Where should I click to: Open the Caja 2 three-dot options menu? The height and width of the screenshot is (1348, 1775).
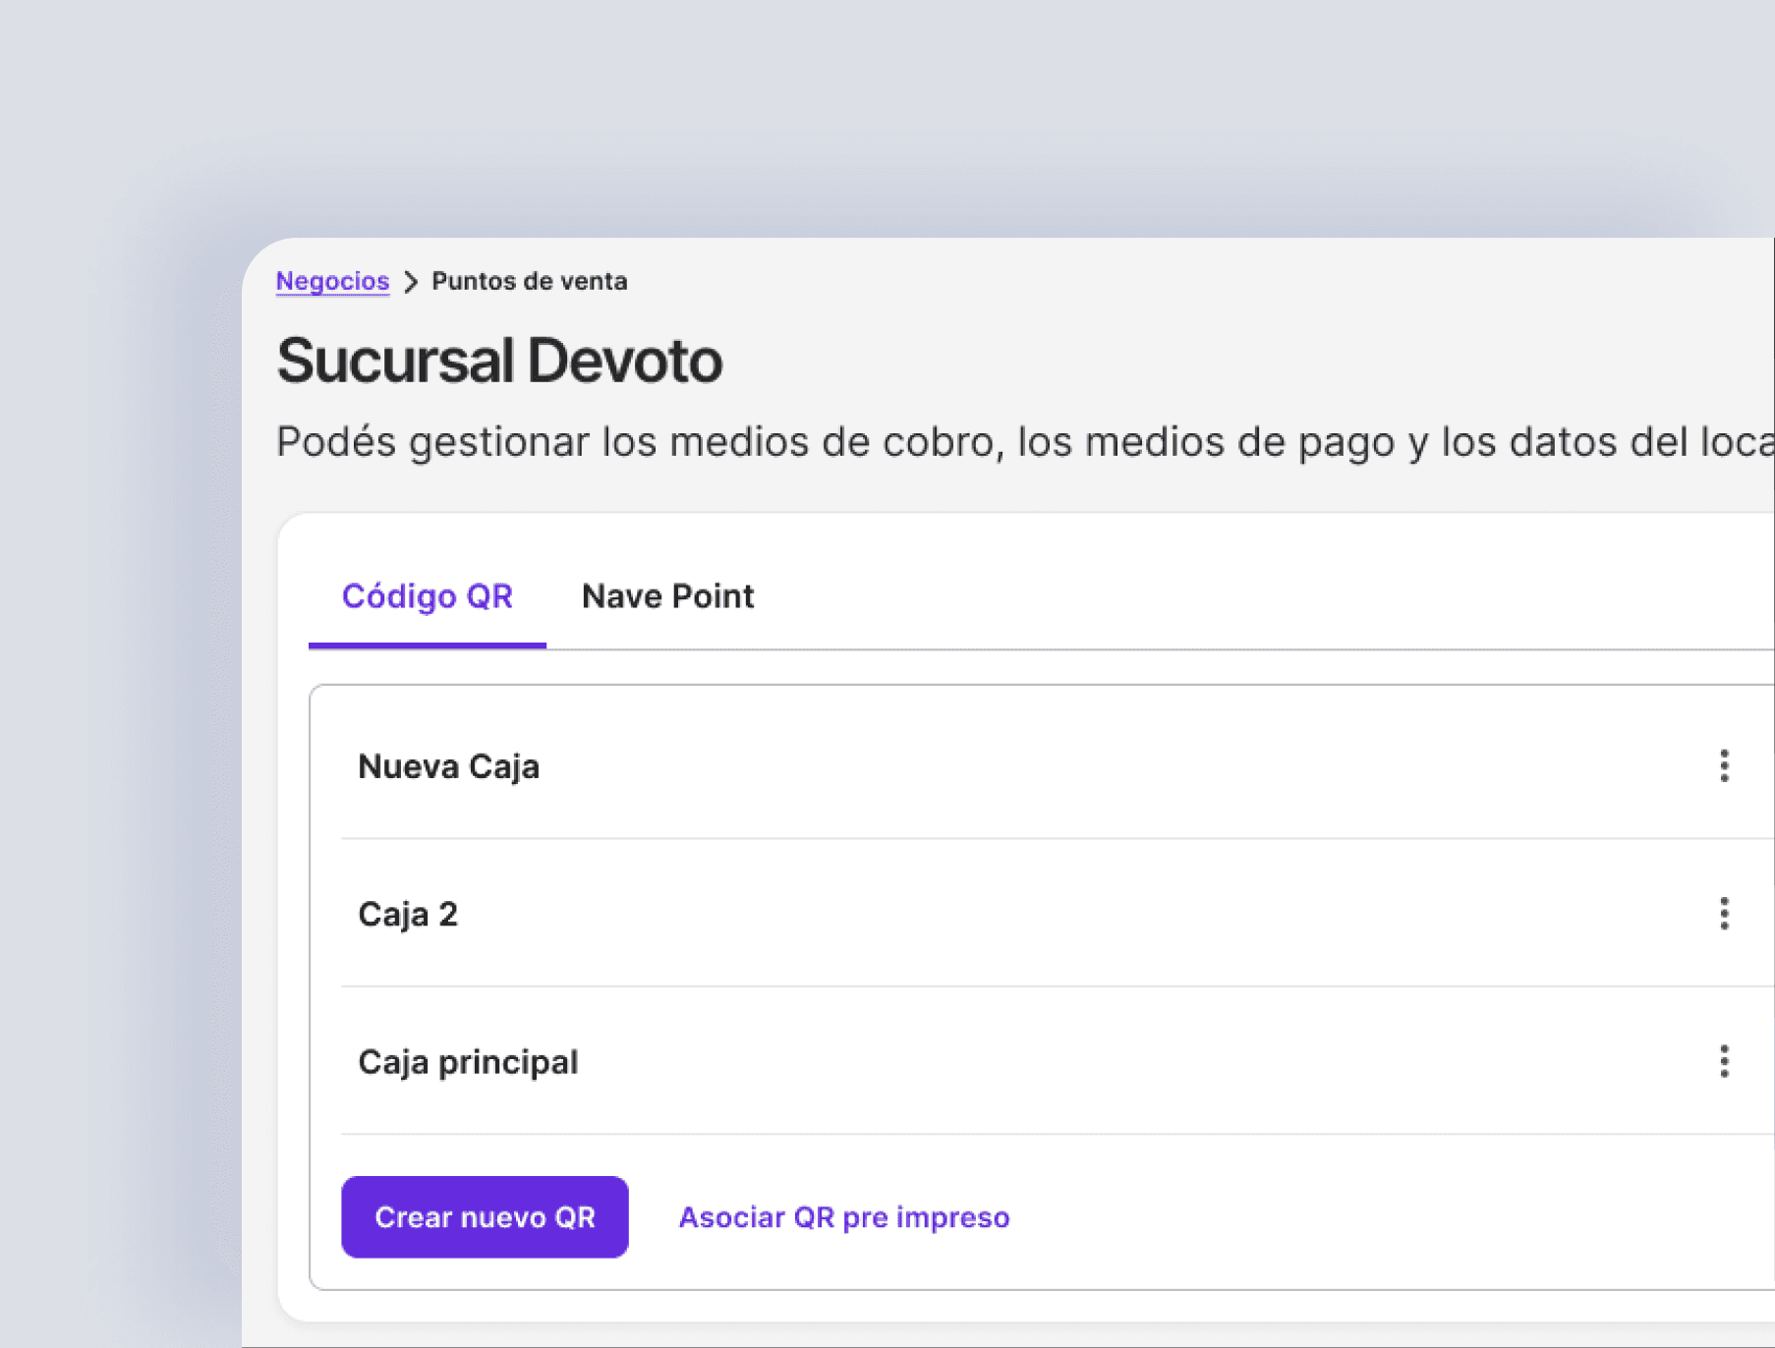click(x=1724, y=914)
